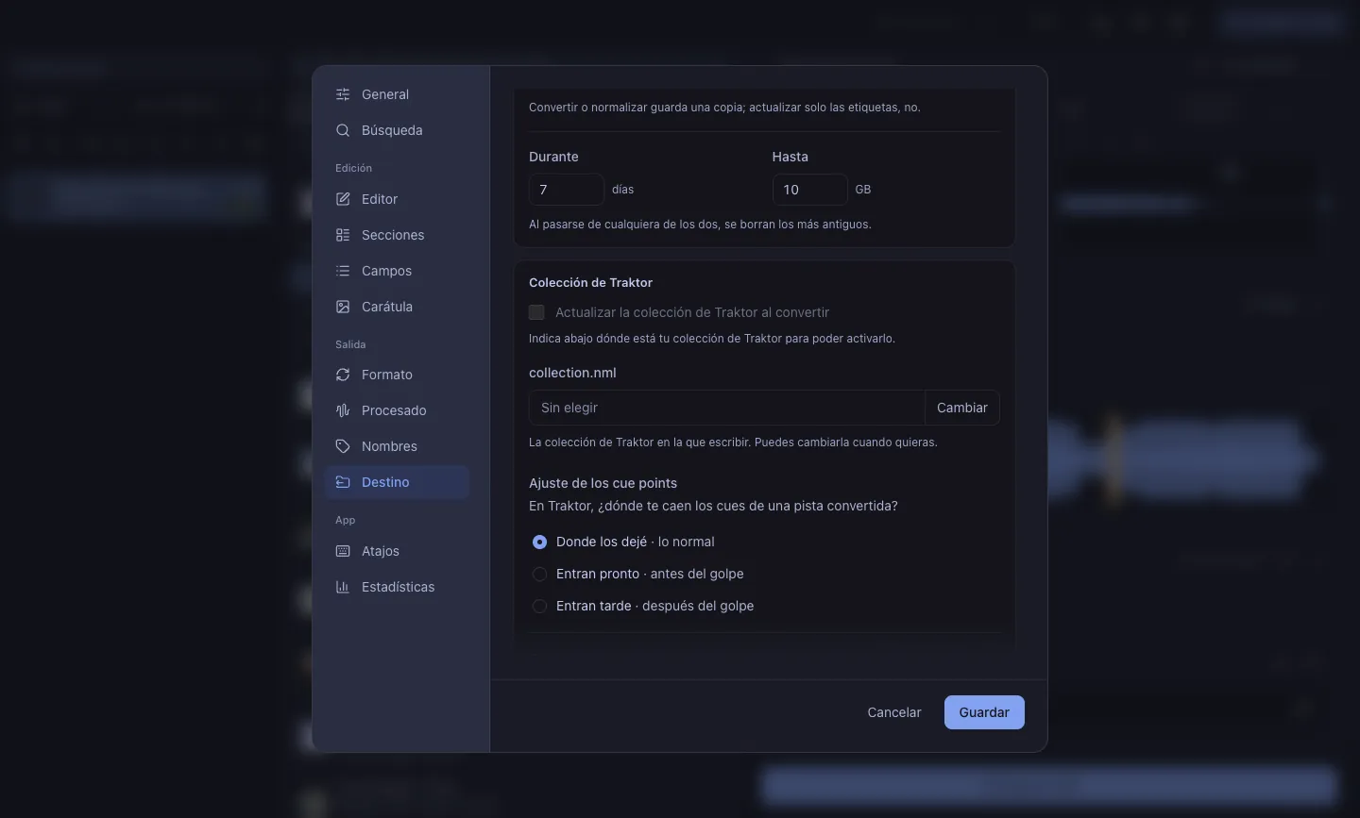The width and height of the screenshot is (1360, 818).
Task: Click the 'Ajuste de los cue points' heading
Action: pyautogui.click(x=603, y=483)
